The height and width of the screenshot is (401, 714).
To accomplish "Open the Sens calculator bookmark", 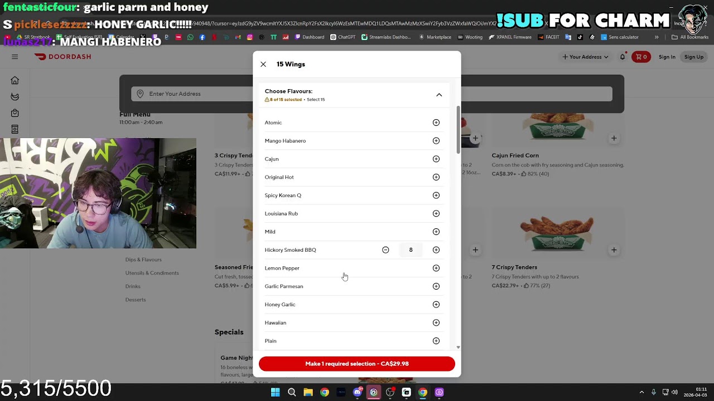I will (620, 37).
